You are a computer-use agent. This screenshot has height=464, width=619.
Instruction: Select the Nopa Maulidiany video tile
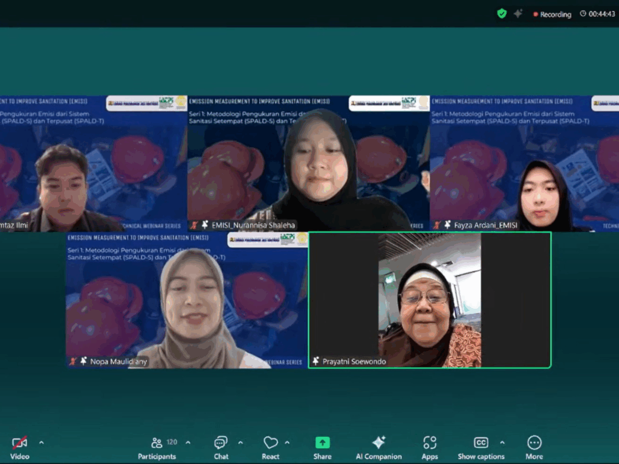tap(187, 300)
